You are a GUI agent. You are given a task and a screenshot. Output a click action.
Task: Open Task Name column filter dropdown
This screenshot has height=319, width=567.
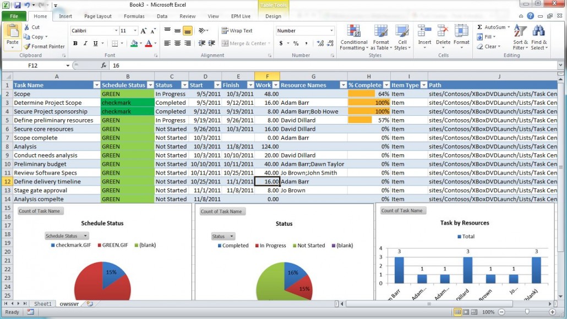coord(96,85)
